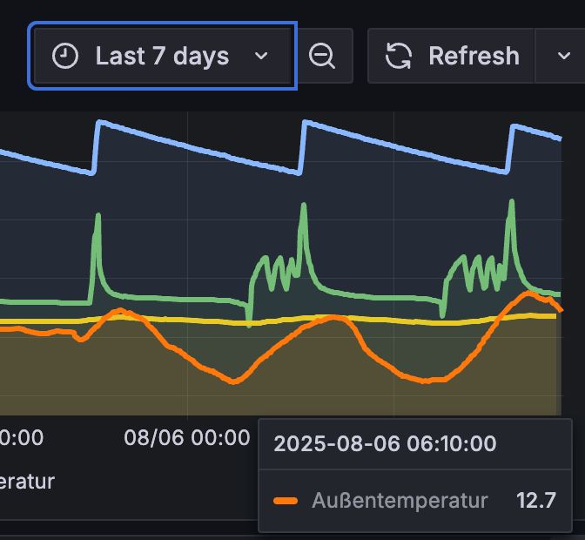The width and height of the screenshot is (585, 540).
Task: Open the "Last 7 days" time range picker
Action: (x=163, y=57)
